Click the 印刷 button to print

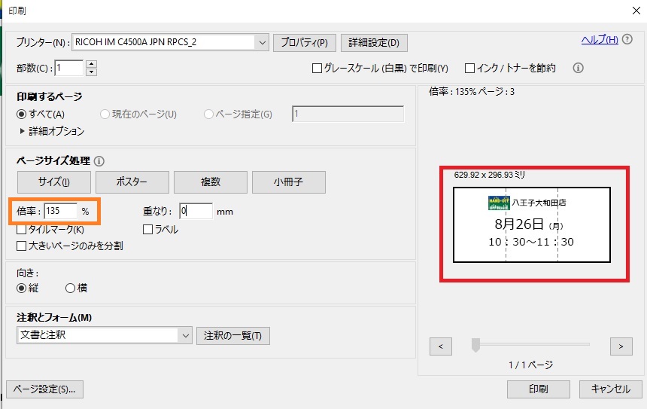point(538,389)
